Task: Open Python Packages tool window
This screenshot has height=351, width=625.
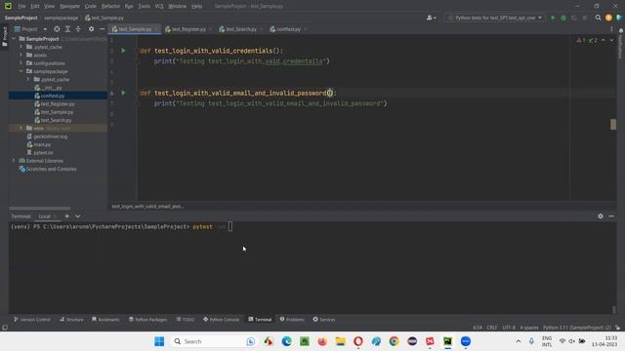Action: [x=147, y=319]
